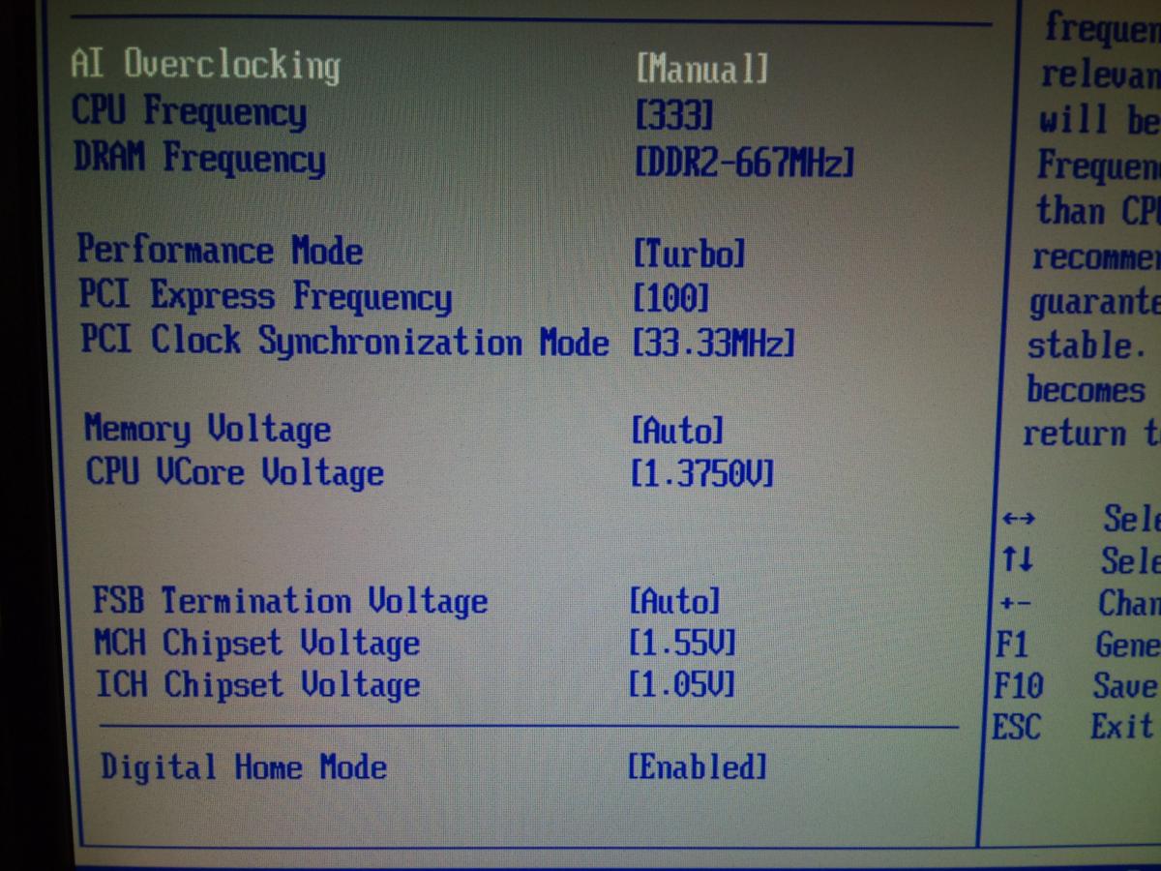
Task: Click the 'recommen' word in help panel
Action: click(1096, 257)
